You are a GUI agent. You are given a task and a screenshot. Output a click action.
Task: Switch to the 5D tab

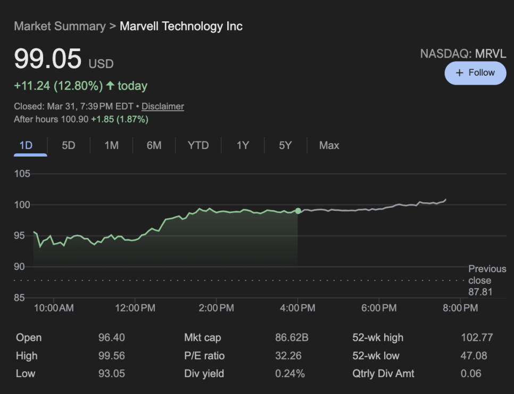[69, 145]
